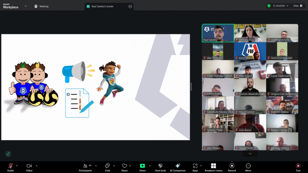Toggle camera with the Video button
Image resolution: width=308 pixels, height=173 pixels.
point(29,166)
